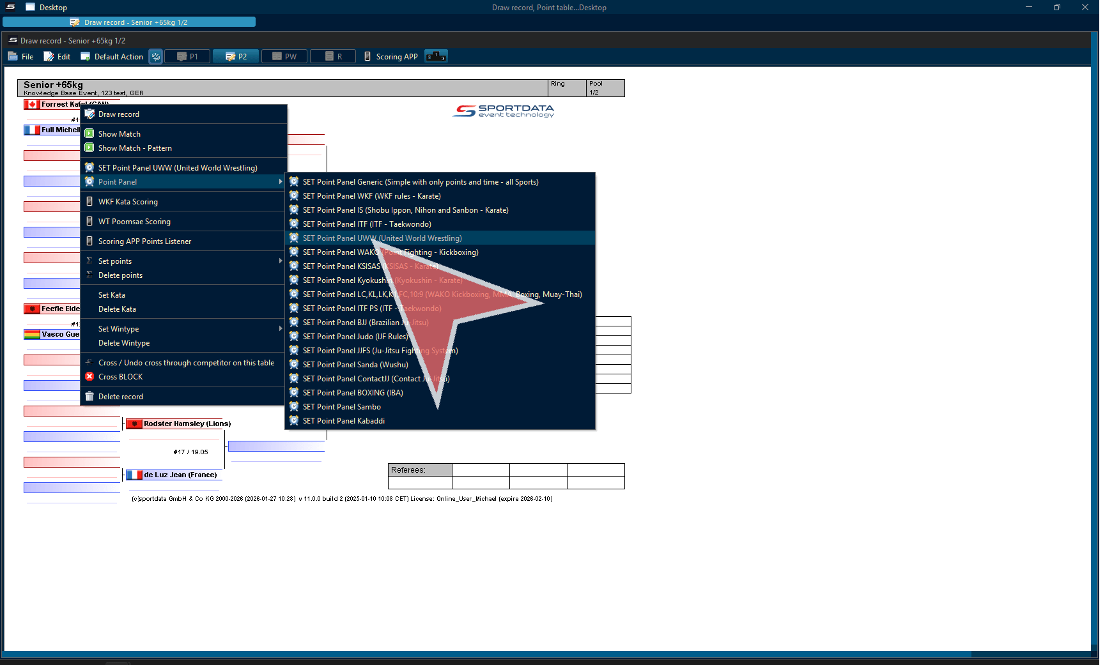
Task: Click the Delete record trash icon
Action: pyautogui.click(x=89, y=397)
